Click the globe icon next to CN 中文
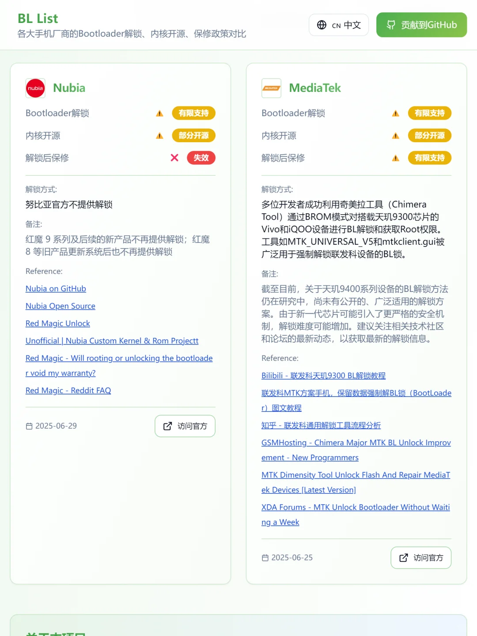 click(x=322, y=25)
